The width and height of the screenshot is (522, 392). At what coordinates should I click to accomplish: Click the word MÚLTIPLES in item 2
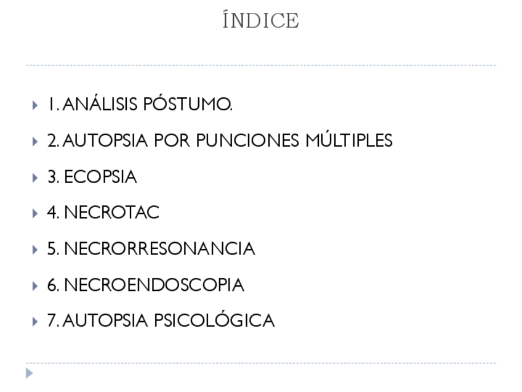point(349,141)
